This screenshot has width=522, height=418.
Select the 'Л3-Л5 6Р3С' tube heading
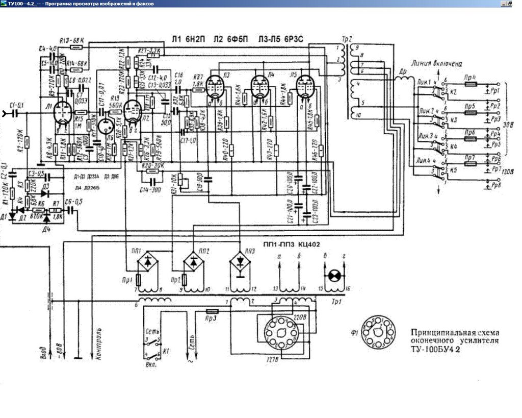280,39
